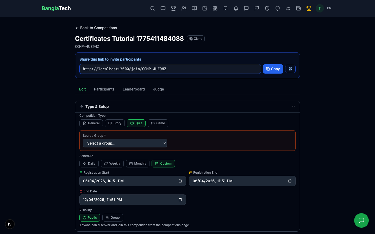The height and width of the screenshot is (234, 375).
Task: Open the wallet icon in the navbar
Action: [x=298, y=8]
